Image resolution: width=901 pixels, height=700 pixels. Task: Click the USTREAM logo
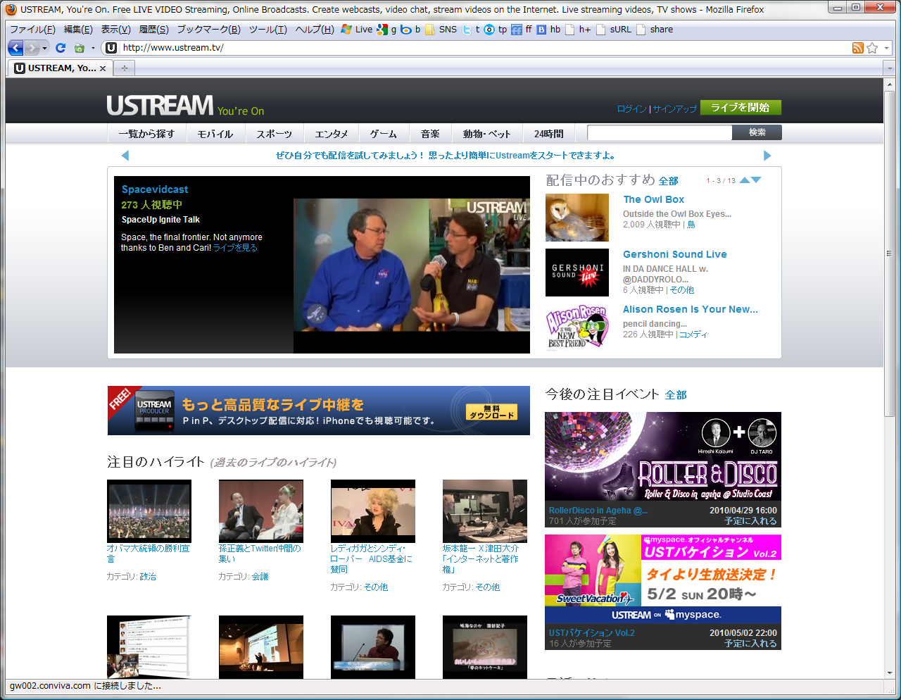[160, 106]
